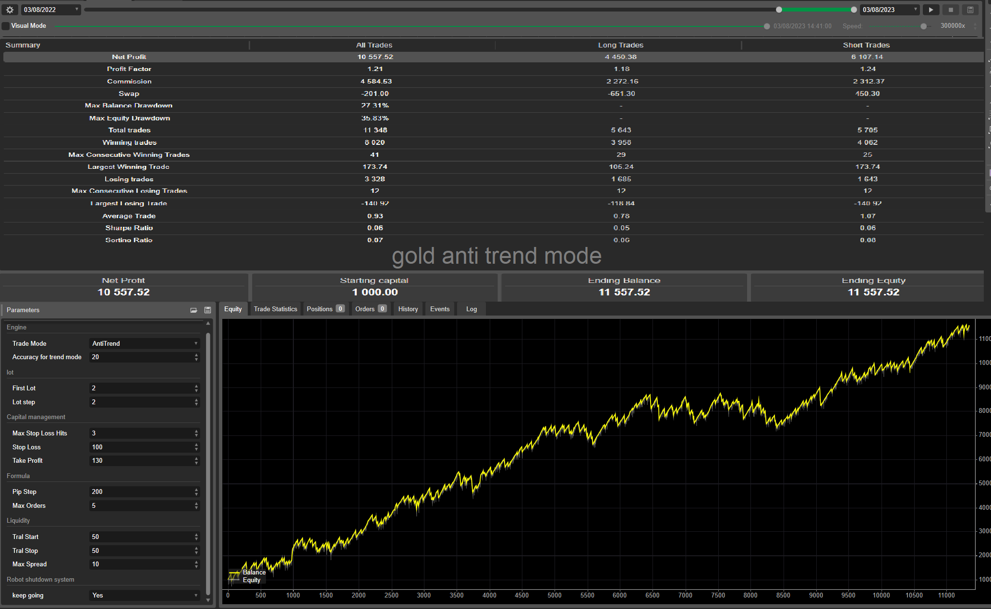Open the end date 03/08/2023 dropdown
This screenshot has height=609, width=991.
[x=890, y=10]
